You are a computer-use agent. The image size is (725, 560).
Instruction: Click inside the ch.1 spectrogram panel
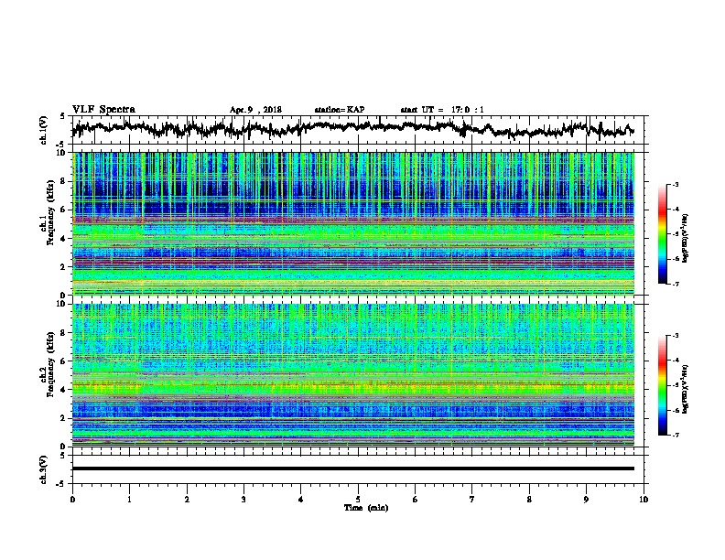click(353, 223)
